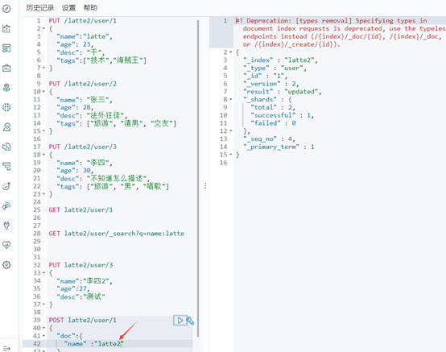
Task: Open the Visualize chart icon in sidebar
Action: 6,28
